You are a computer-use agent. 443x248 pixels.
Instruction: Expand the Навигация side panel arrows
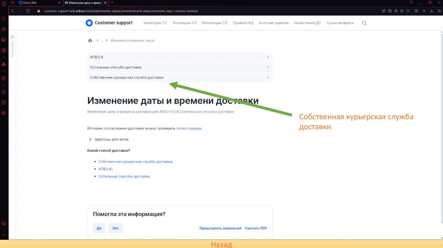point(13,37)
